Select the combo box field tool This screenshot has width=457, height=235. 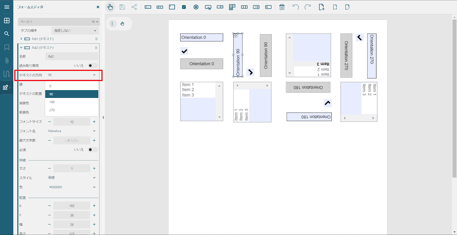220,7
